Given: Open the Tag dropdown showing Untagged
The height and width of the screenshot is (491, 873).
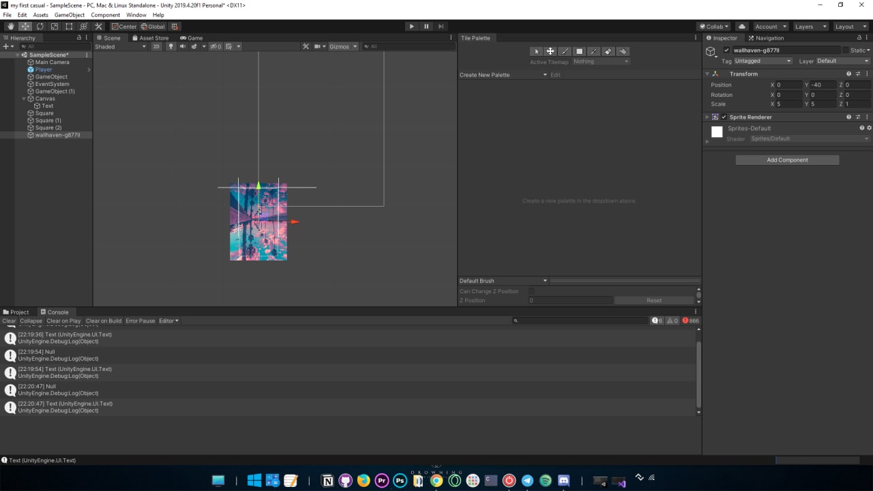Looking at the screenshot, I should pyautogui.click(x=763, y=61).
